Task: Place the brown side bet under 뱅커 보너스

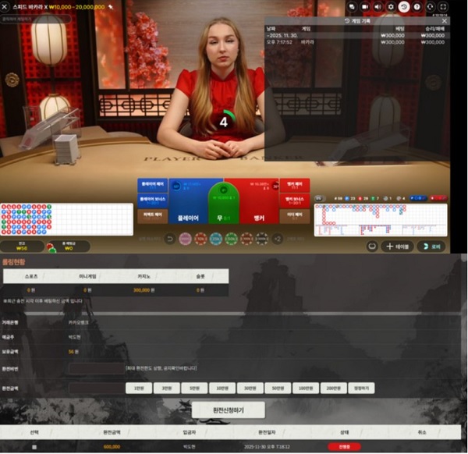Action: 295,216
